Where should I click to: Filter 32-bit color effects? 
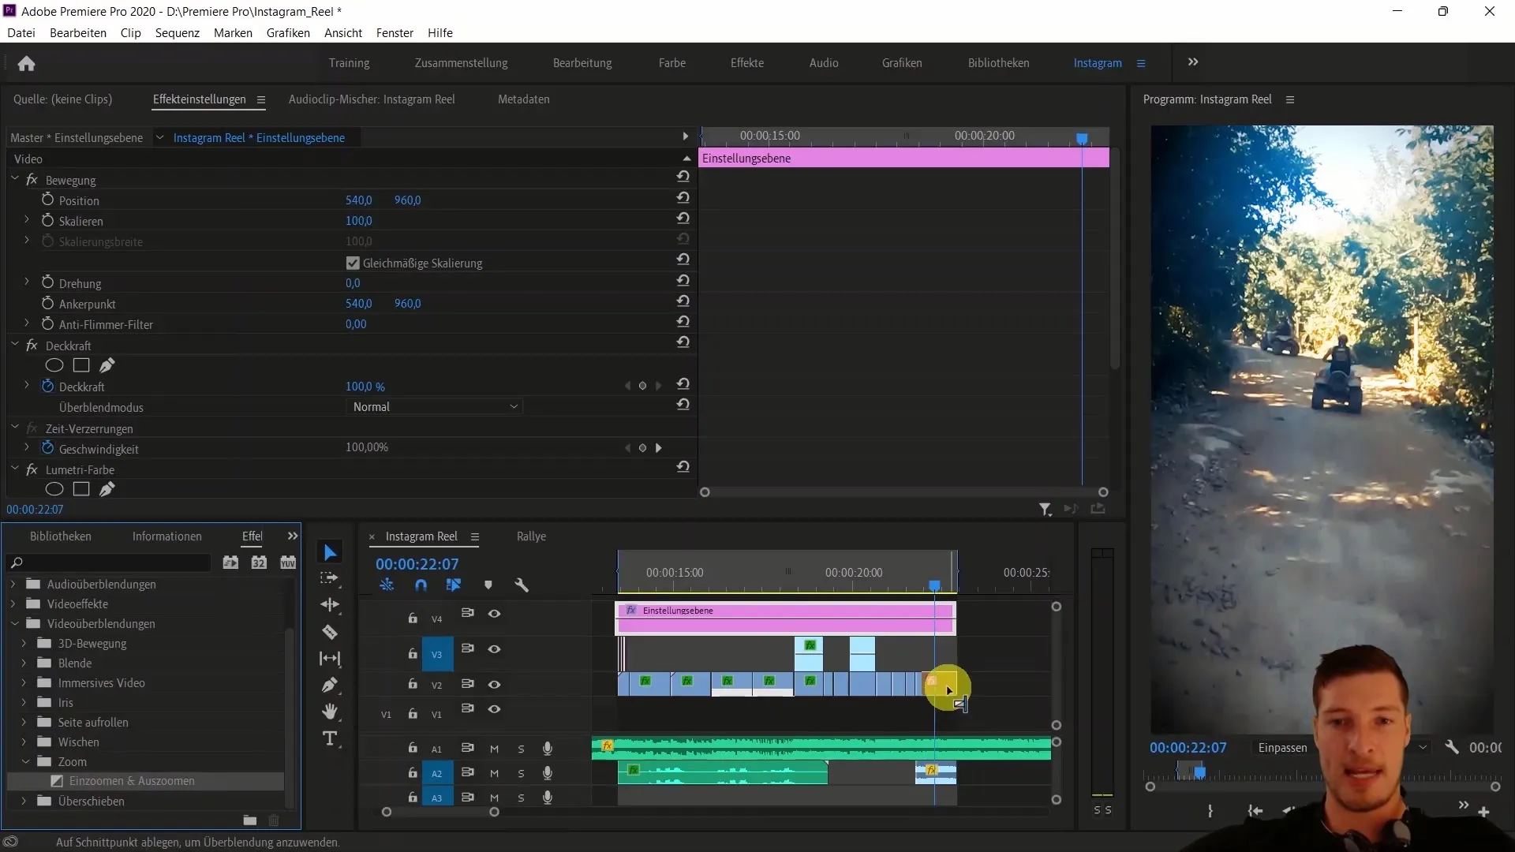(x=259, y=562)
